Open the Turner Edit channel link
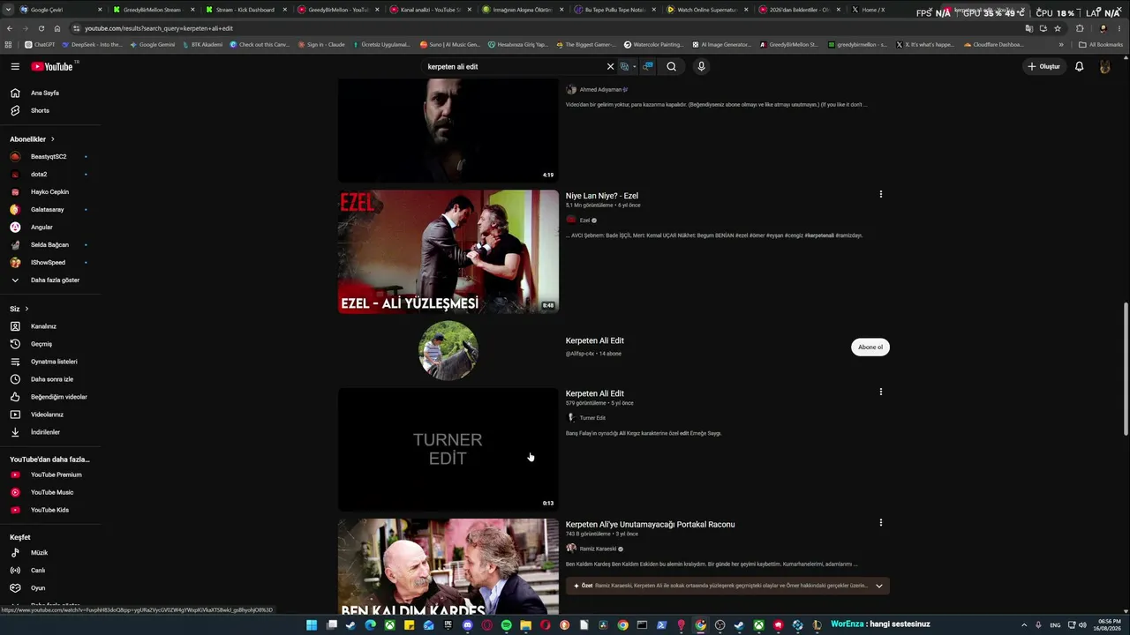Screen dimensions: 1130x635 tap(592, 418)
